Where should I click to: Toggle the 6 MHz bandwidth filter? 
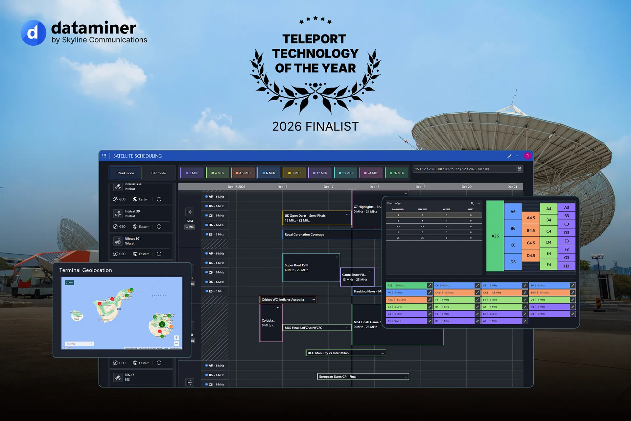[x=269, y=173]
